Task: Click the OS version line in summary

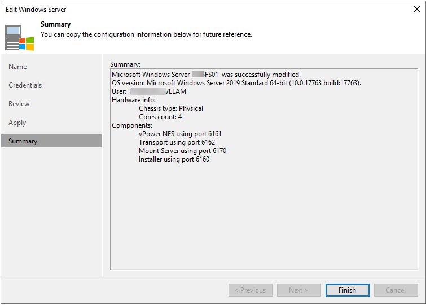Action: 236,83
